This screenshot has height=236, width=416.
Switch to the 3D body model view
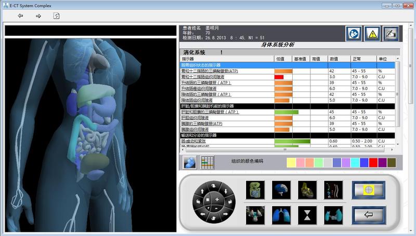(x=190, y=161)
